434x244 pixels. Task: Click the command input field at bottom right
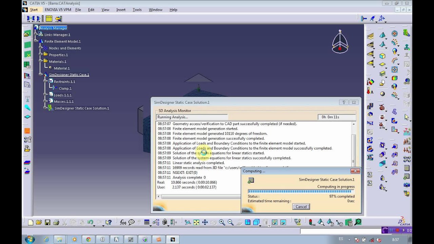coord(341,231)
